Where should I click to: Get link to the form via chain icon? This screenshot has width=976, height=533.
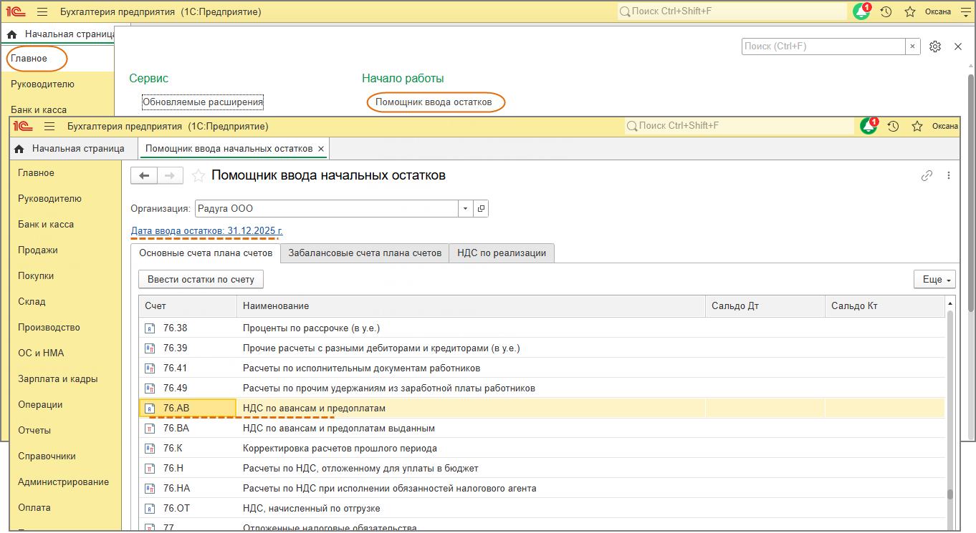coord(927,175)
